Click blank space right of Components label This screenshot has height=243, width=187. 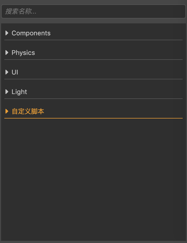(x=117, y=33)
